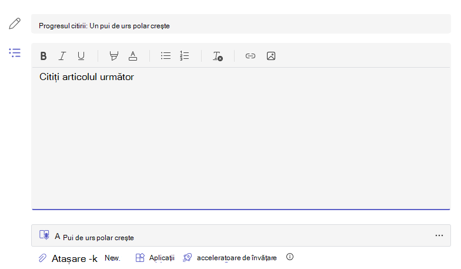This screenshot has width=461, height=269.
Task: Change font color
Action: click(133, 56)
